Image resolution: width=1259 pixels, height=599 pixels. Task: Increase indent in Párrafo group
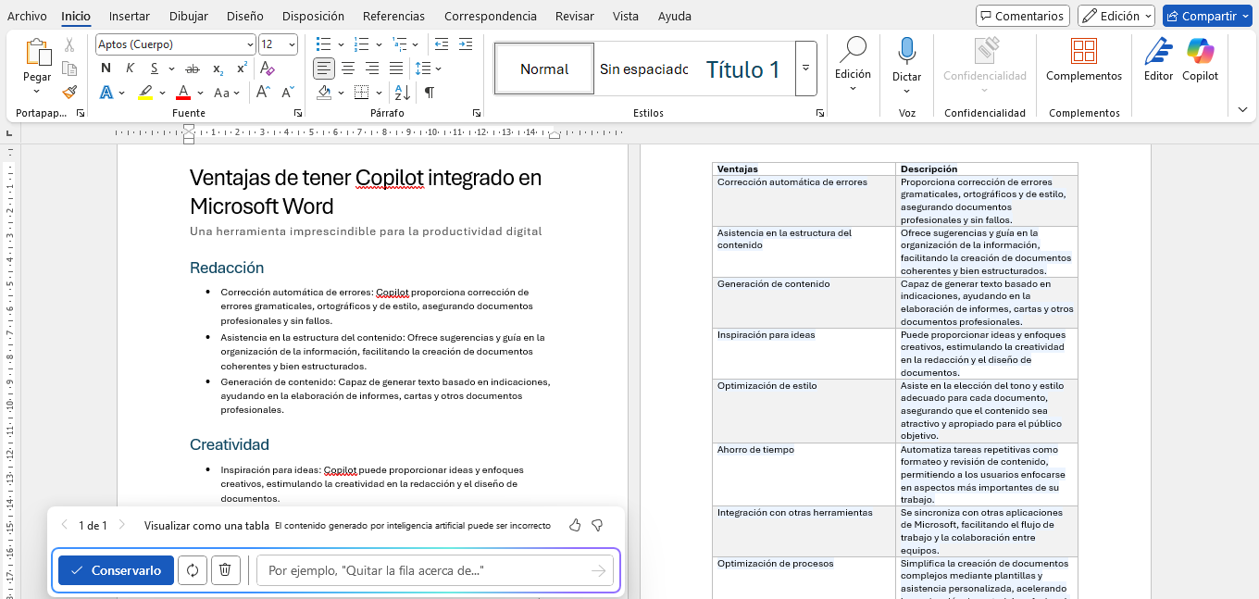(x=465, y=44)
